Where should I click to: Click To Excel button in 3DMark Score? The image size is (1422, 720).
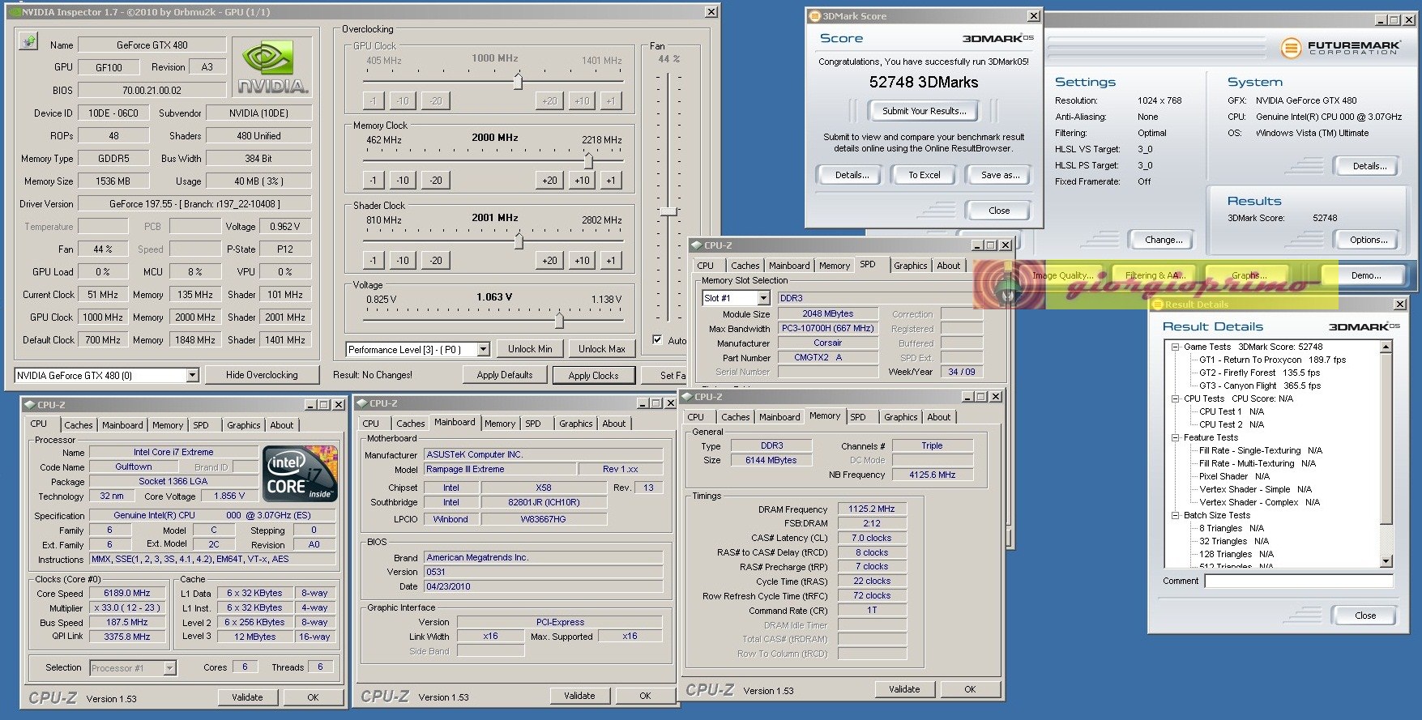[x=924, y=175]
